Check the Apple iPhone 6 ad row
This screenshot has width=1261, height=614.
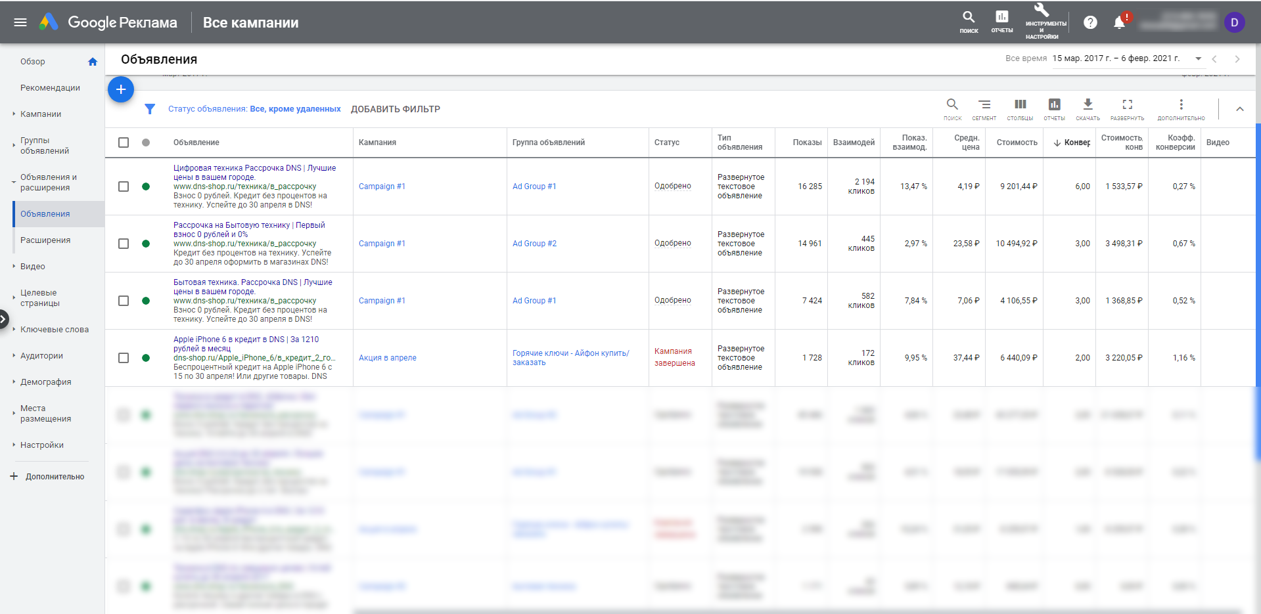coord(124,358)
